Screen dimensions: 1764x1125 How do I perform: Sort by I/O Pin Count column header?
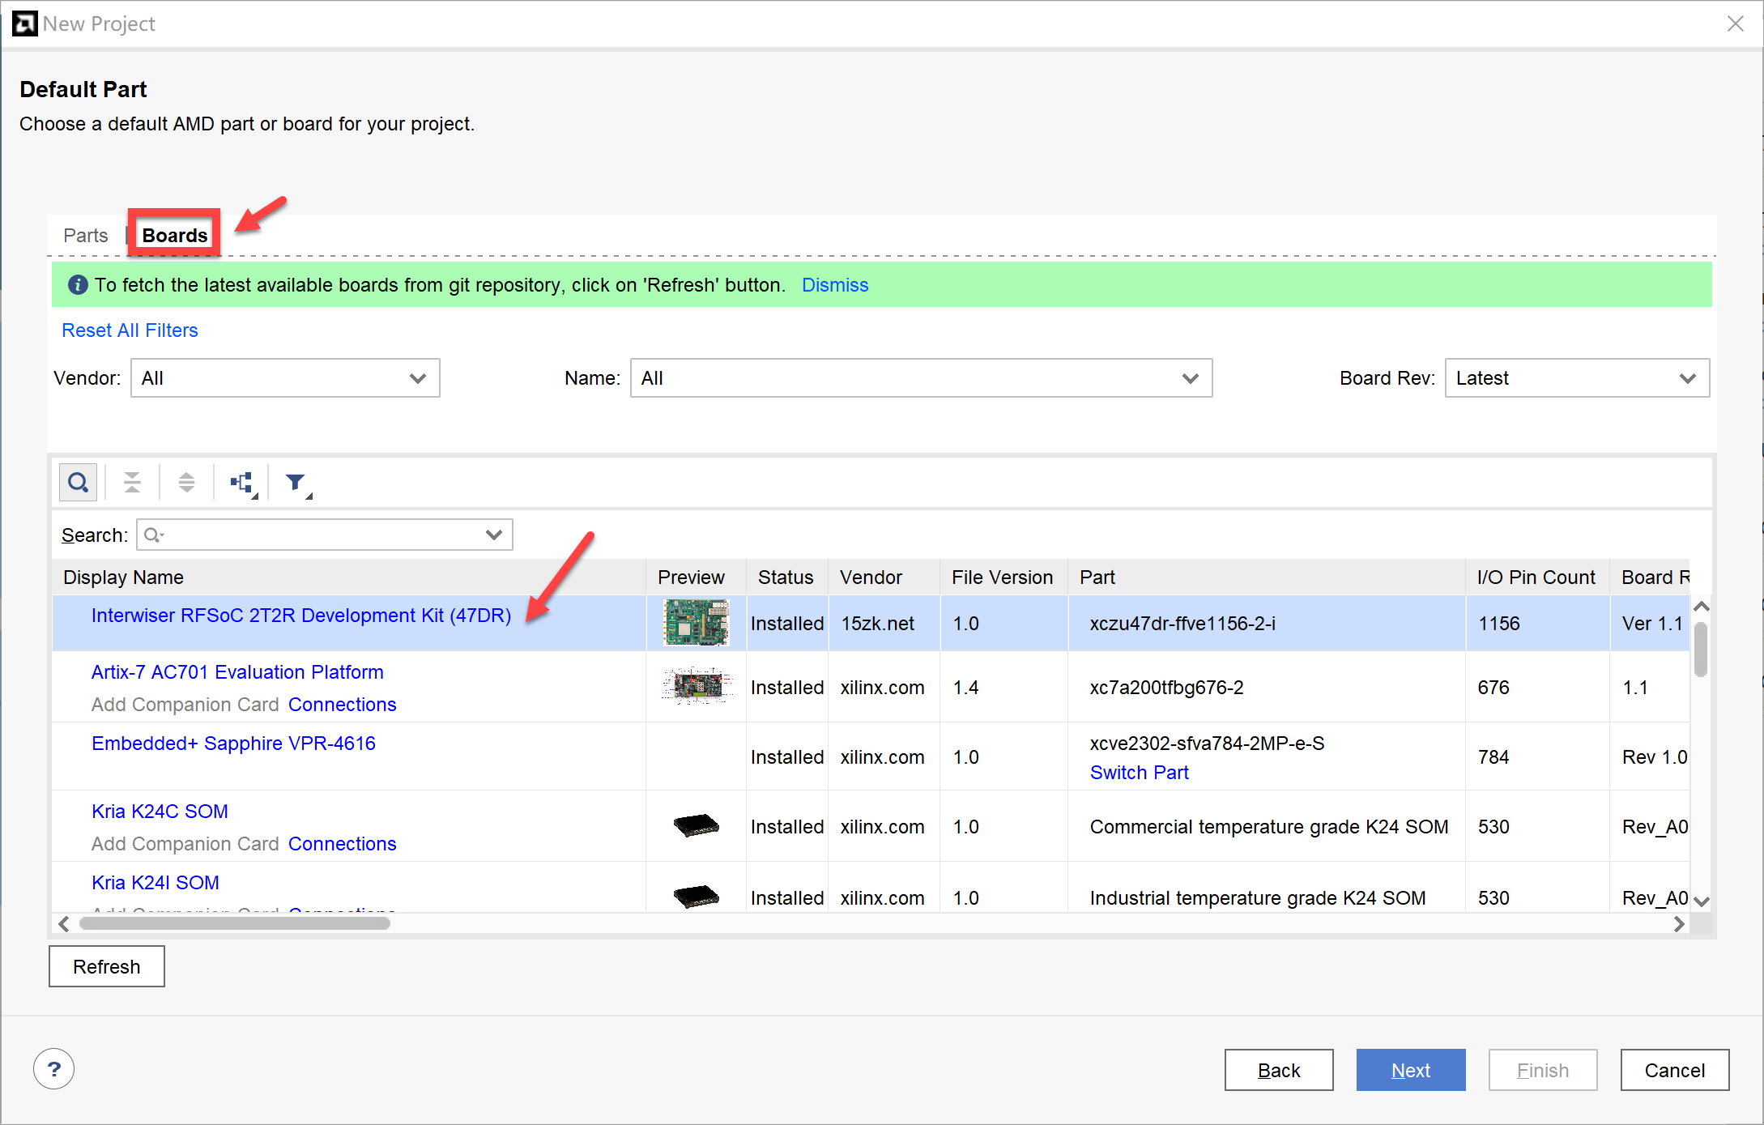(1537, 577)
